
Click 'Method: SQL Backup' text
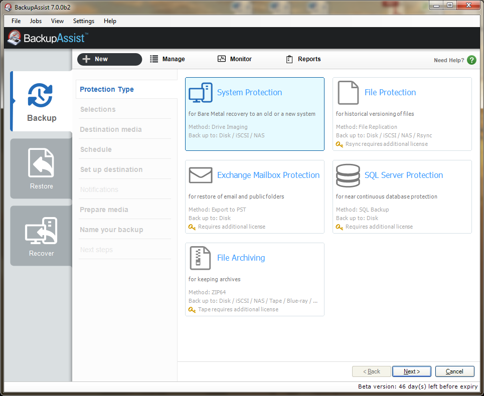(363, 210)
